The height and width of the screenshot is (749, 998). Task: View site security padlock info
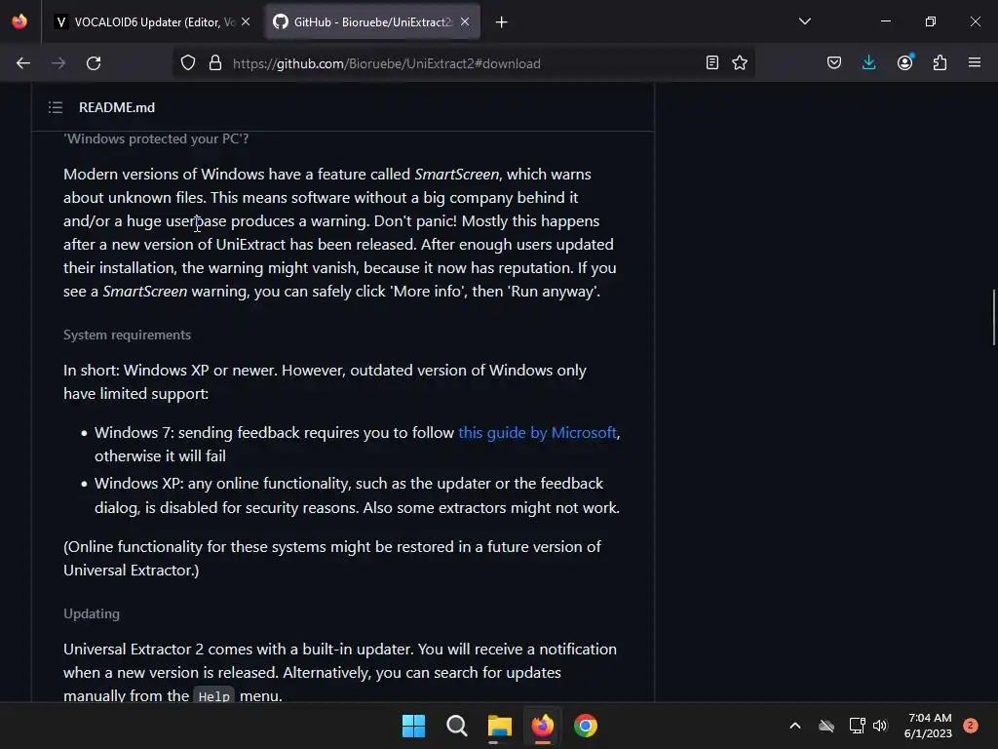click(x=215, y=63)
